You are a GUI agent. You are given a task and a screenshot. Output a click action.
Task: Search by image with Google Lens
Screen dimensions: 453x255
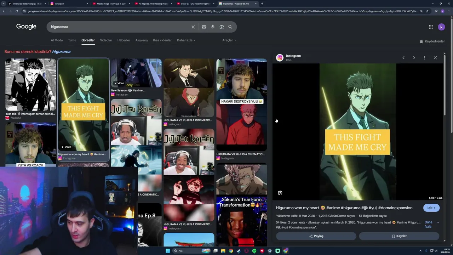[222, 27]
